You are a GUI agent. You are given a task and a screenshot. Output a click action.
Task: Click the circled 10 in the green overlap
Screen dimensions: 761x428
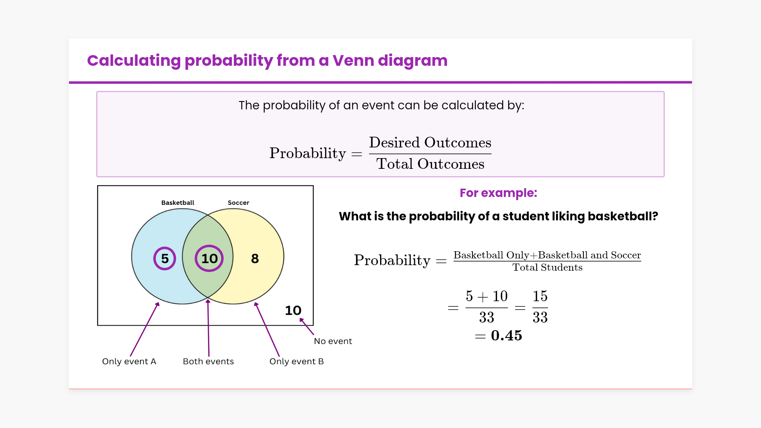[209, 258]
